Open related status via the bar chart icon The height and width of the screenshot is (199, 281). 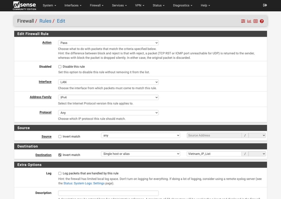[249, 21]
